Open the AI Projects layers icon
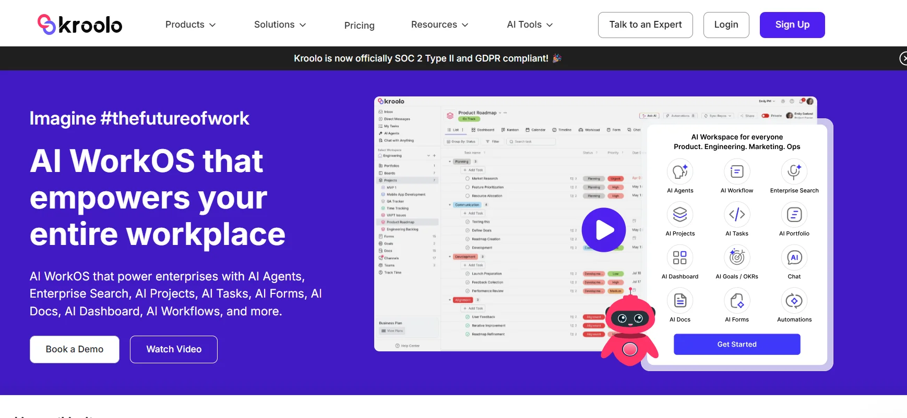 pyautogui.click(x=679, y=215)
